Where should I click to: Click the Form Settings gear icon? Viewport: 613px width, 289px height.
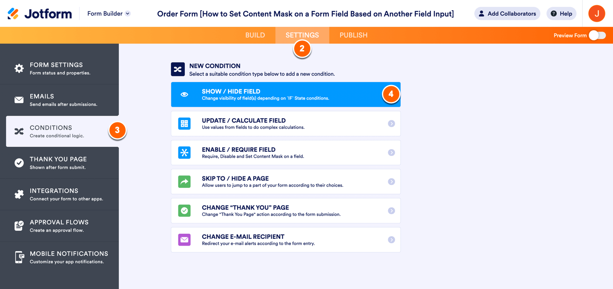point(19,68)
